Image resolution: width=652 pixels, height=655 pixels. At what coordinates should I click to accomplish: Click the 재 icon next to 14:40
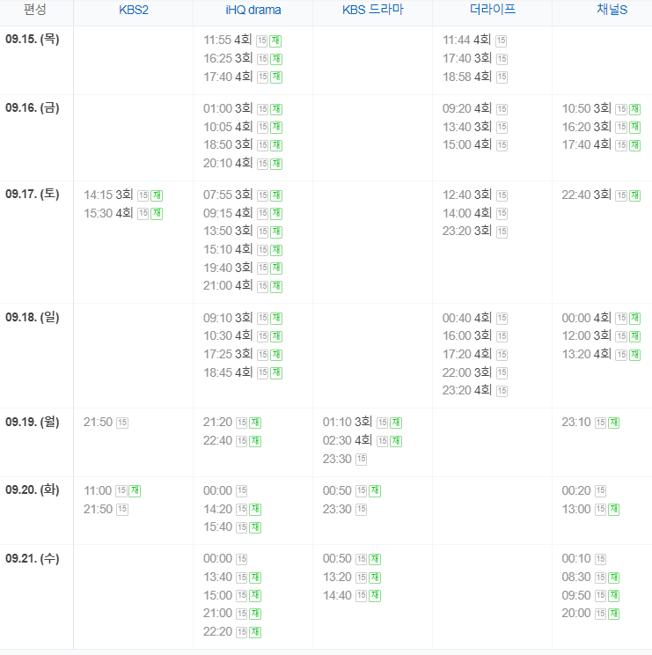point(375,595)
